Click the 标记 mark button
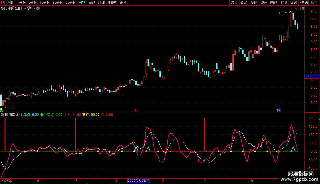The image size is (320, 184). 293,3
